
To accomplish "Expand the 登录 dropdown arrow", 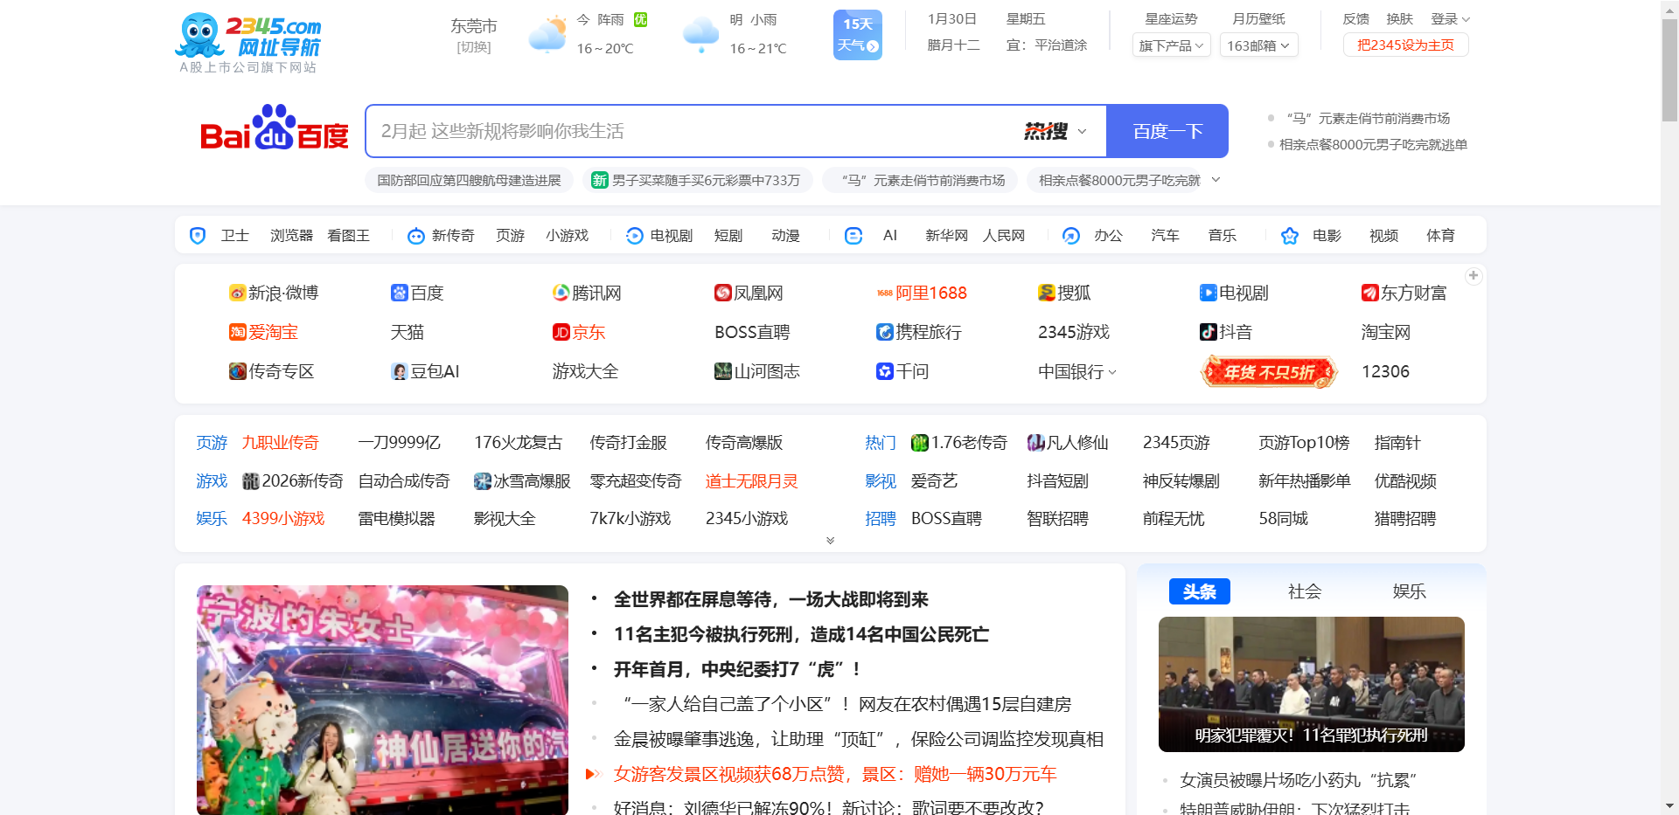I will point(1467,18).
